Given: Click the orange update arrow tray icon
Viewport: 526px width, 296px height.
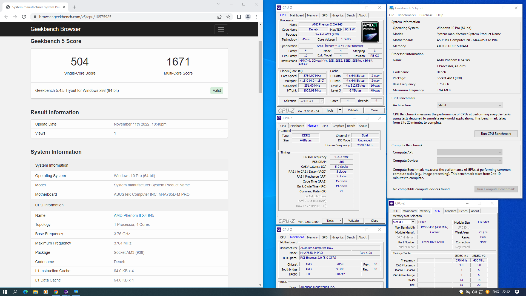Looking at the screenshot, I should [x=487, y=292].
